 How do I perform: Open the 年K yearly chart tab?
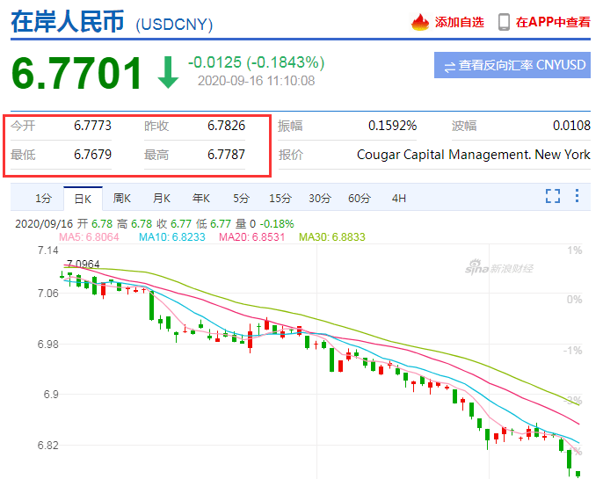(201, 199)
